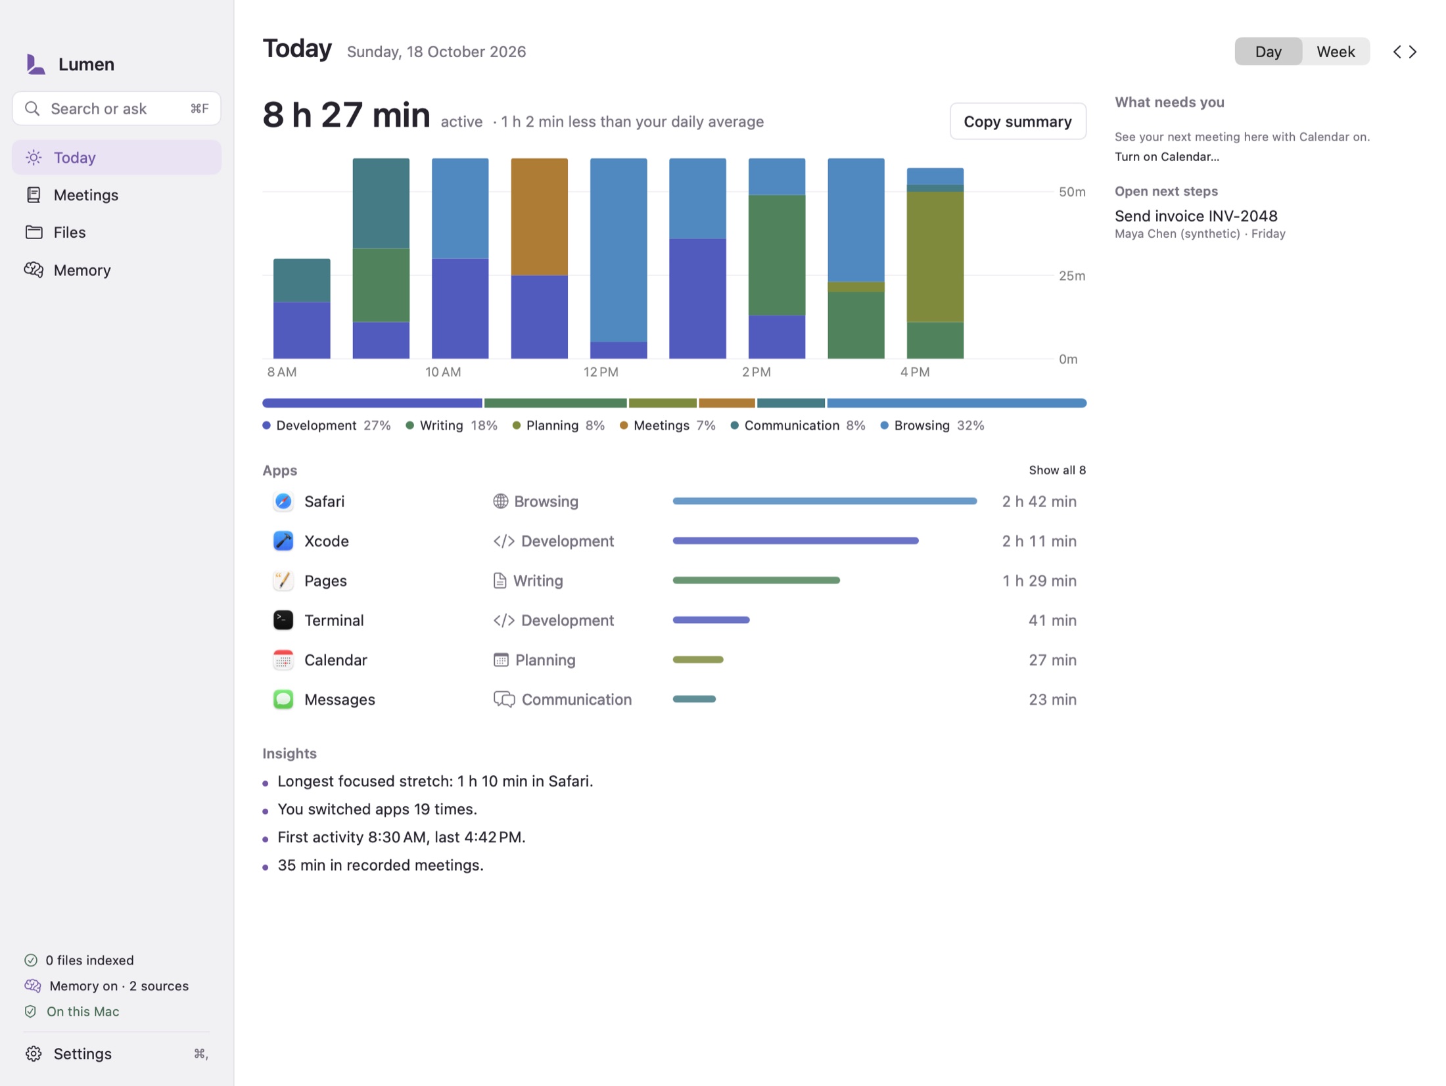
Task: Go to the previous day arrow
Action: click(x=1397, y=52)
